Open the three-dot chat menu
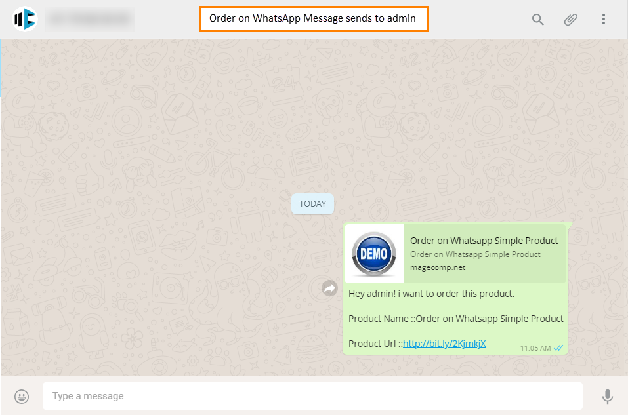Viewport: 628px width, 415px height. (603, 19)
